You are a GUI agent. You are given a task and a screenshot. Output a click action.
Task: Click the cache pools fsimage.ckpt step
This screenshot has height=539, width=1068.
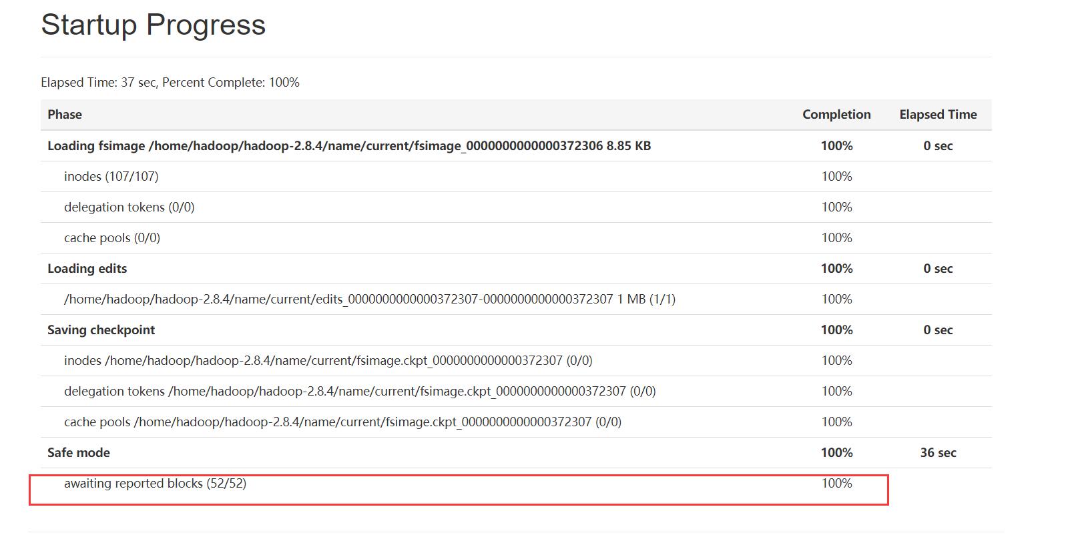pyautogui.click(x=342, y=422)
